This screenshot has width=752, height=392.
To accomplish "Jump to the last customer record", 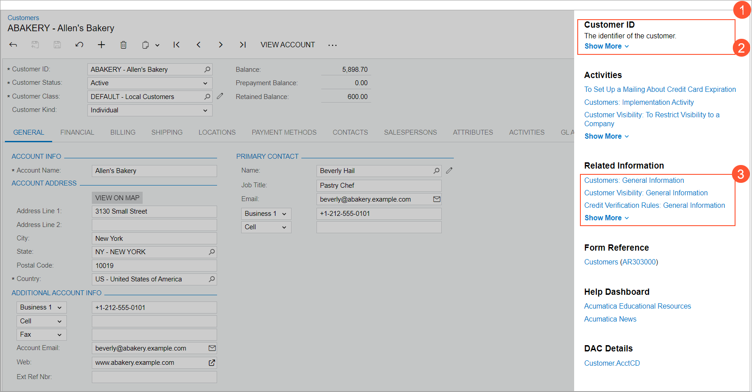I will [242, 45].
